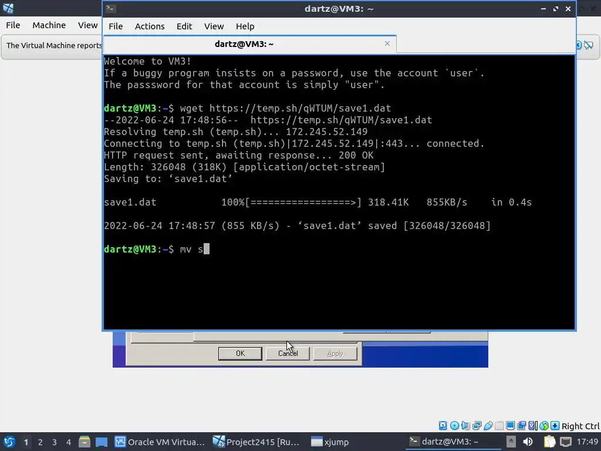Click Cancel button in the guest dialog
This screenshot has width=601, height=451.
click(288, 353)
